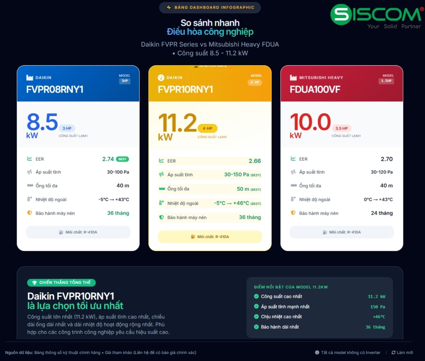Click the lightning bolt icon in the dashboard badge
Image resolution: width=425 pixels, height=361 pixels.
pos(169,7)
